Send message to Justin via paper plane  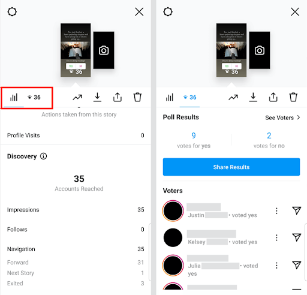[296, 210]
